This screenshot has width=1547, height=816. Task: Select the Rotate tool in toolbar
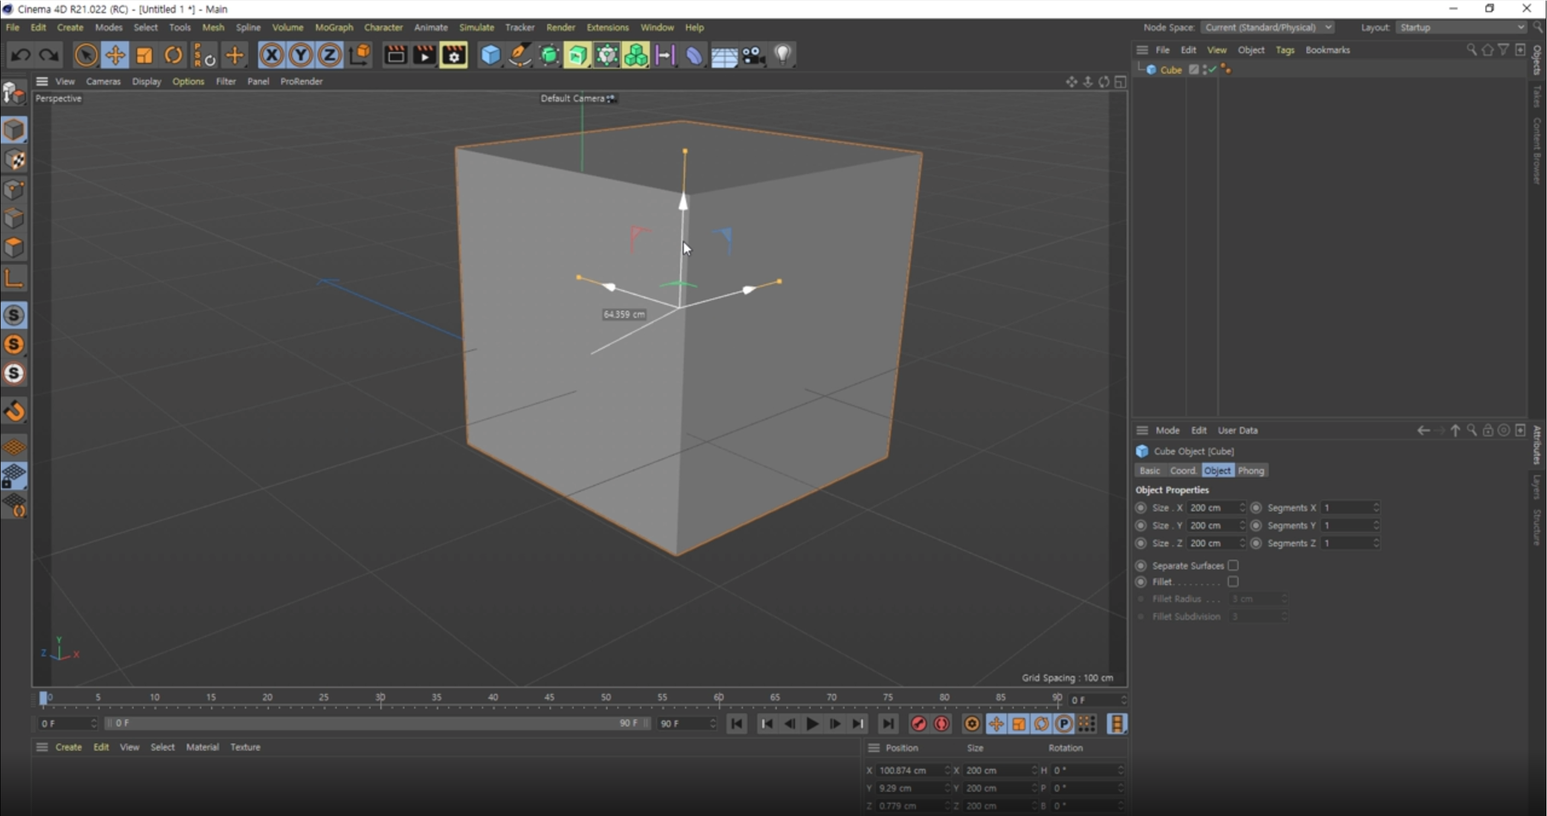click(x=174, y=56)
